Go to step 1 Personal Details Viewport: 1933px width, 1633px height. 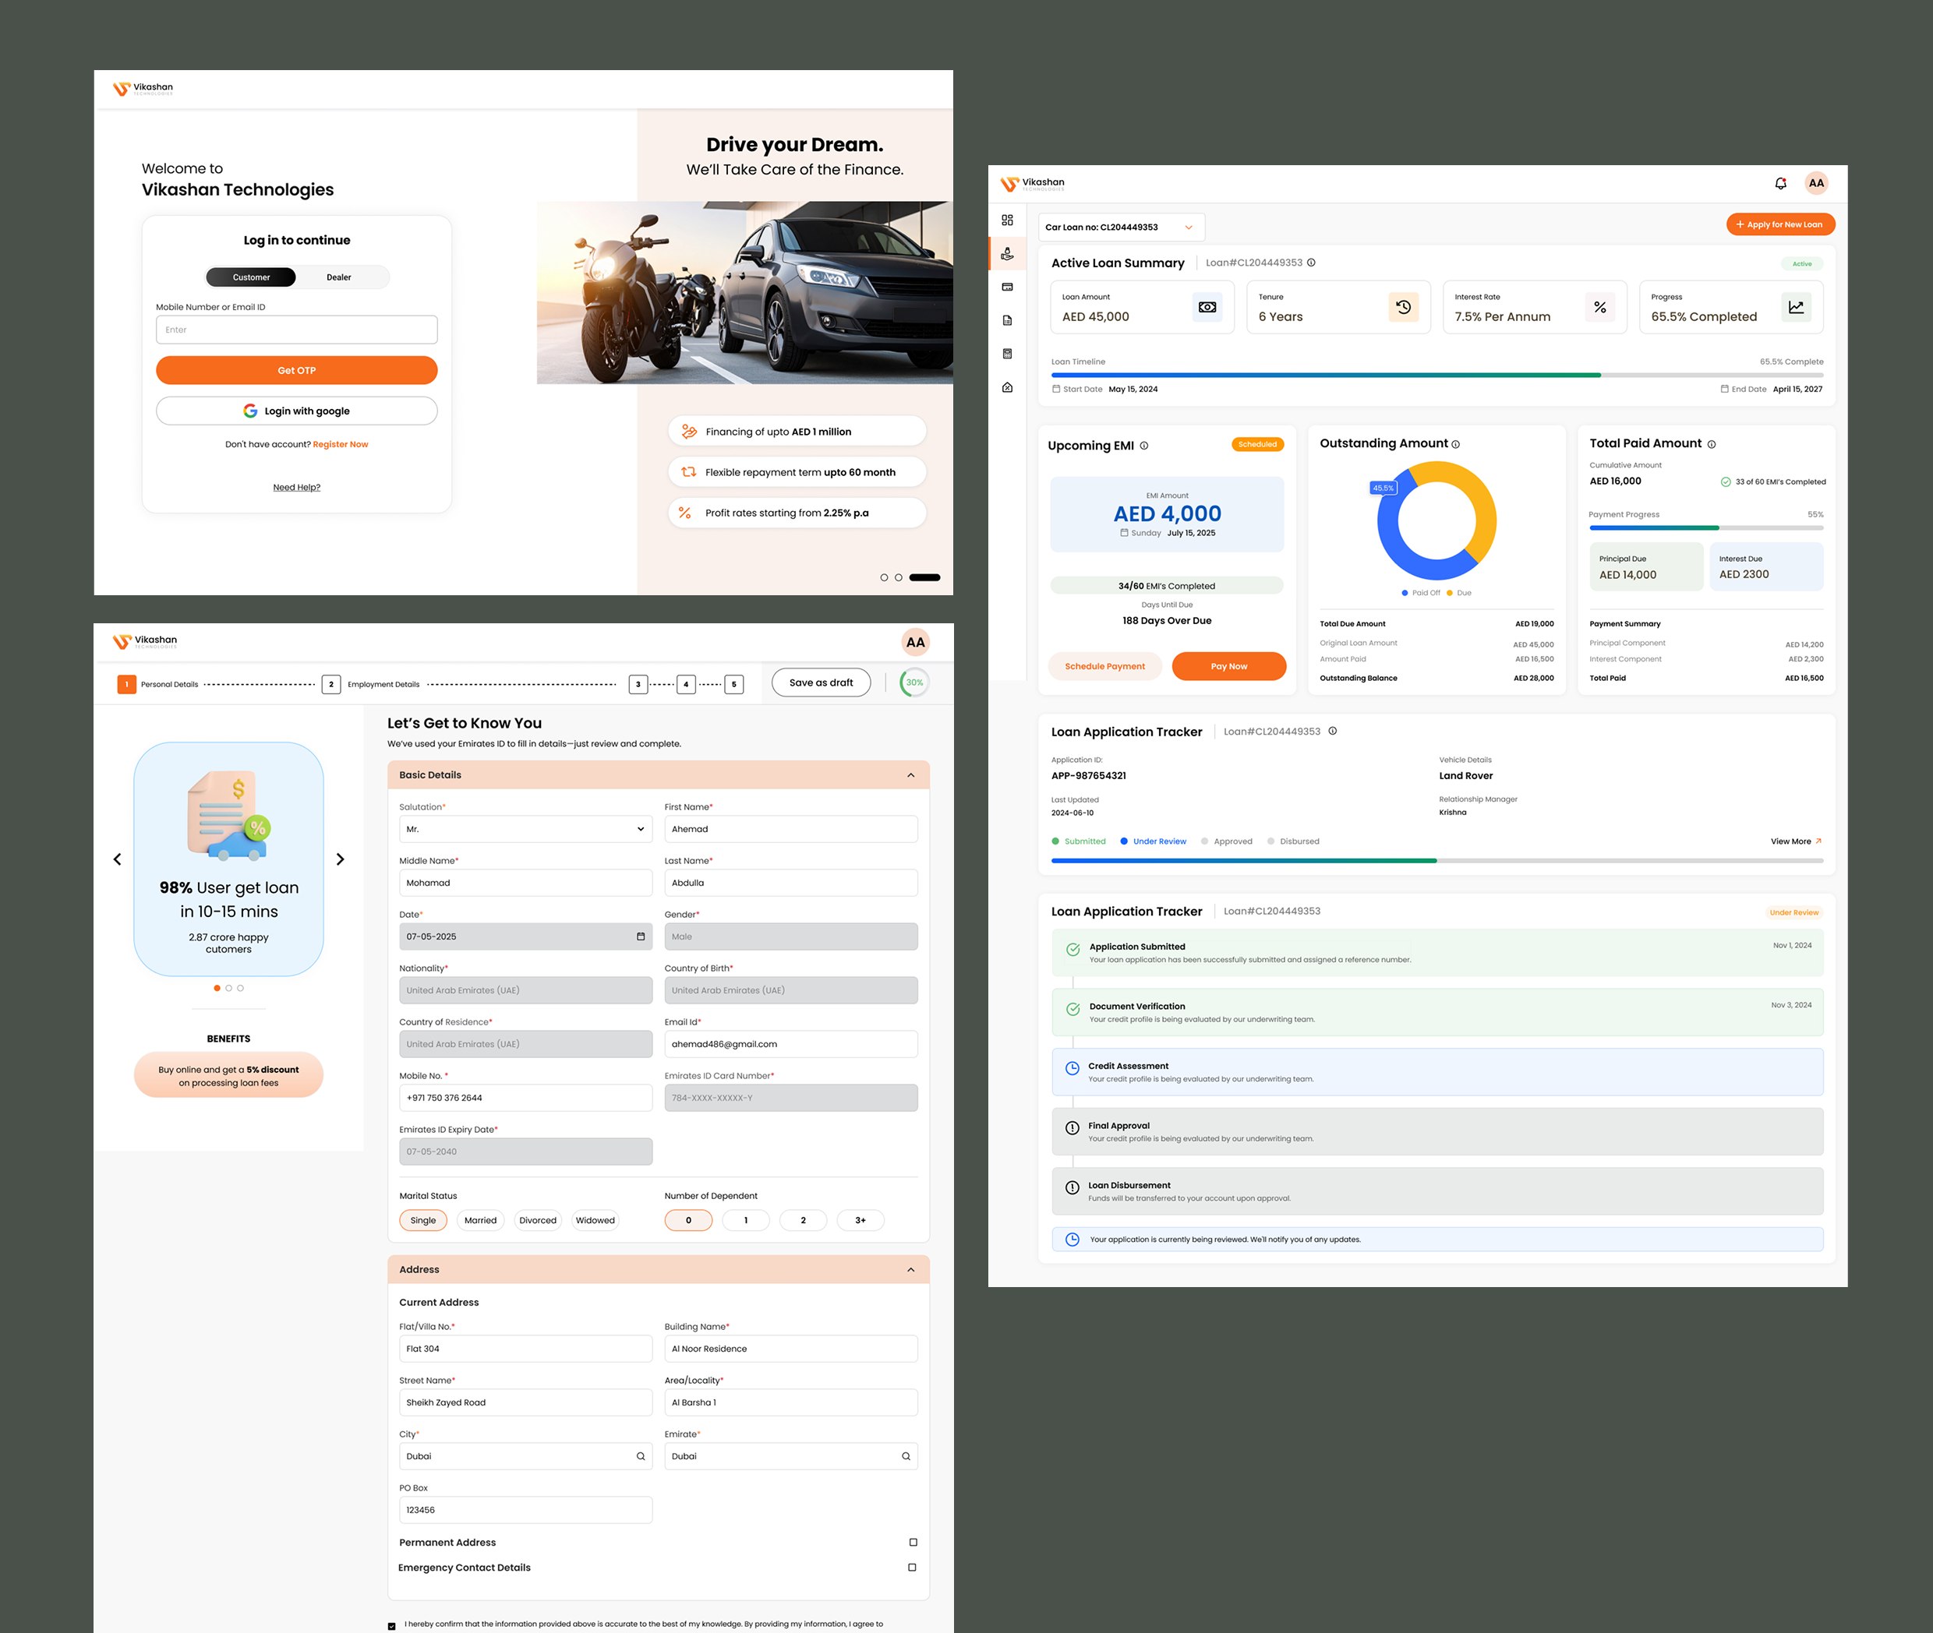click(157, 684)
